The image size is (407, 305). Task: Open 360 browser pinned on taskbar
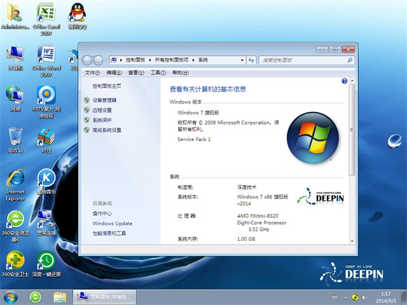(36, 297)
